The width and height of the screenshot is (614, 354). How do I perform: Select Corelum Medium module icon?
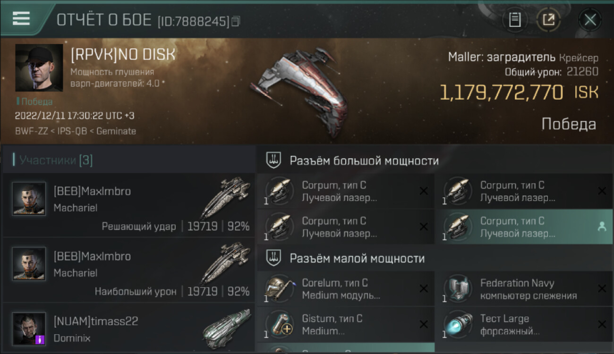(280, 289)
